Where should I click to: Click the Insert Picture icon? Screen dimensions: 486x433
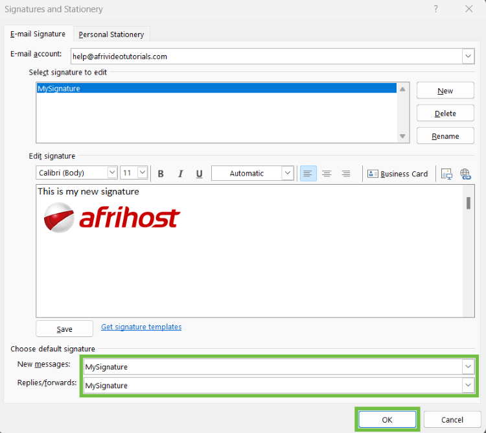[x=446, y=174]
